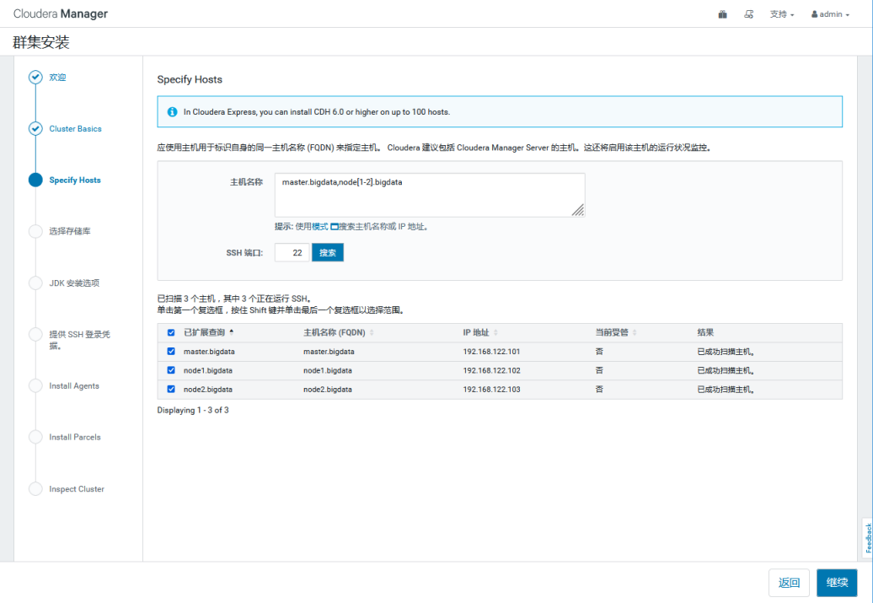Click inside the SSH 端口 input field
The height and width of the screenshot is (603, 873).
292,252
